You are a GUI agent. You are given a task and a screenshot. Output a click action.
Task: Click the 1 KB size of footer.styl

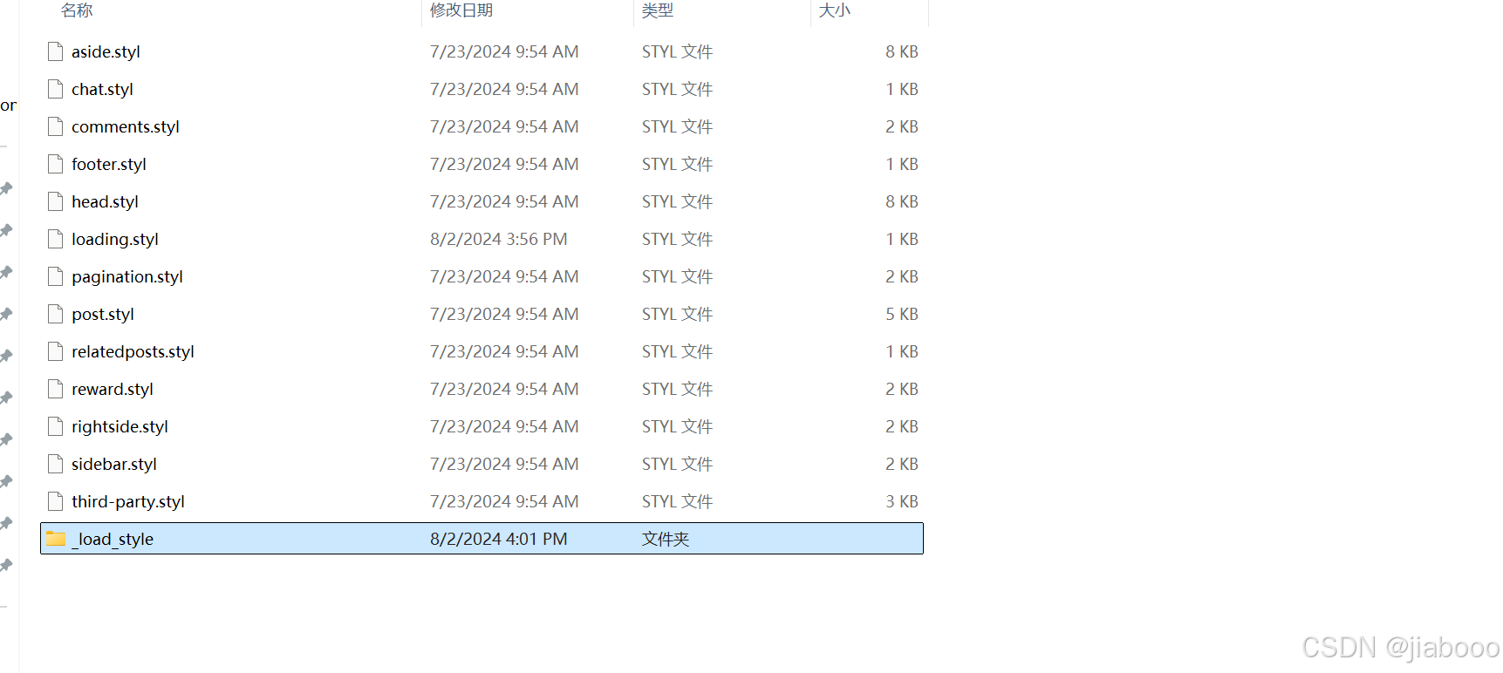[x=902, y=164]
